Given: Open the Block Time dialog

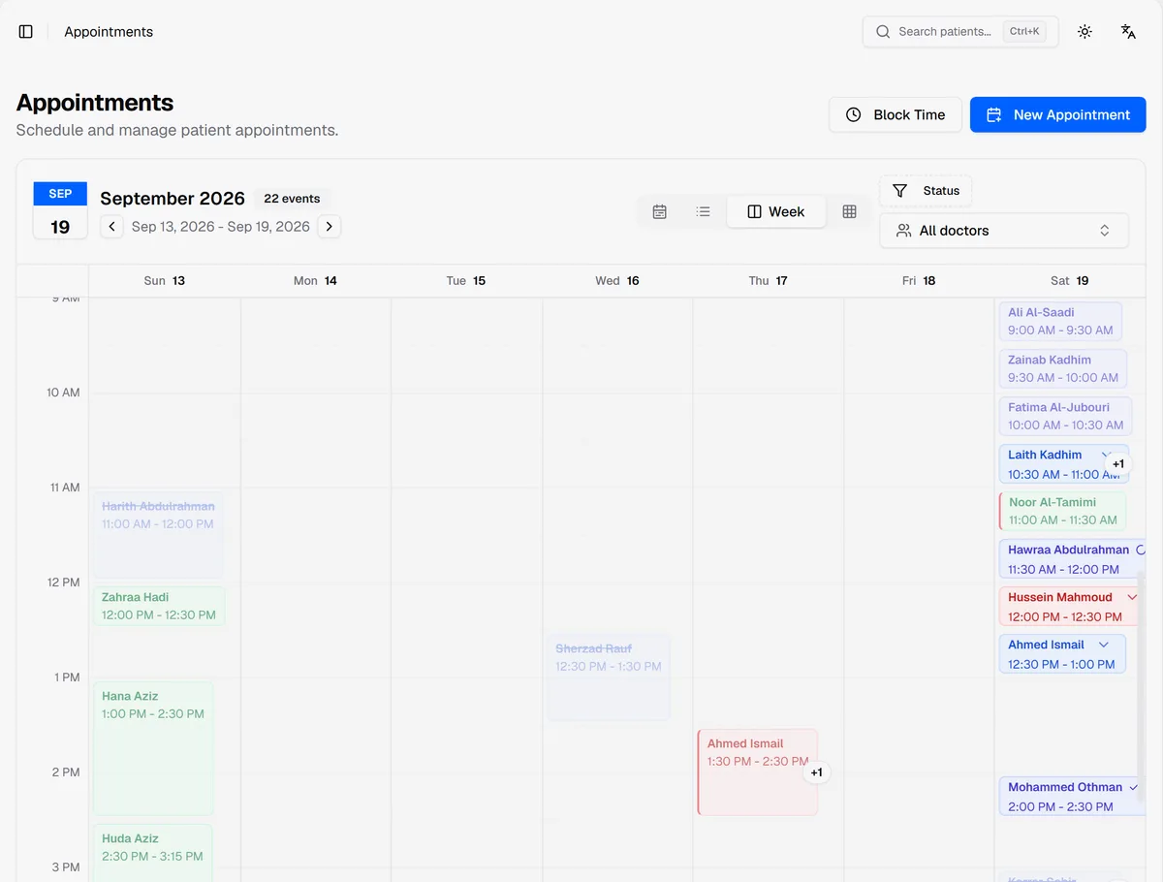Looking at the screenshot, I should (x=896, y=114).
